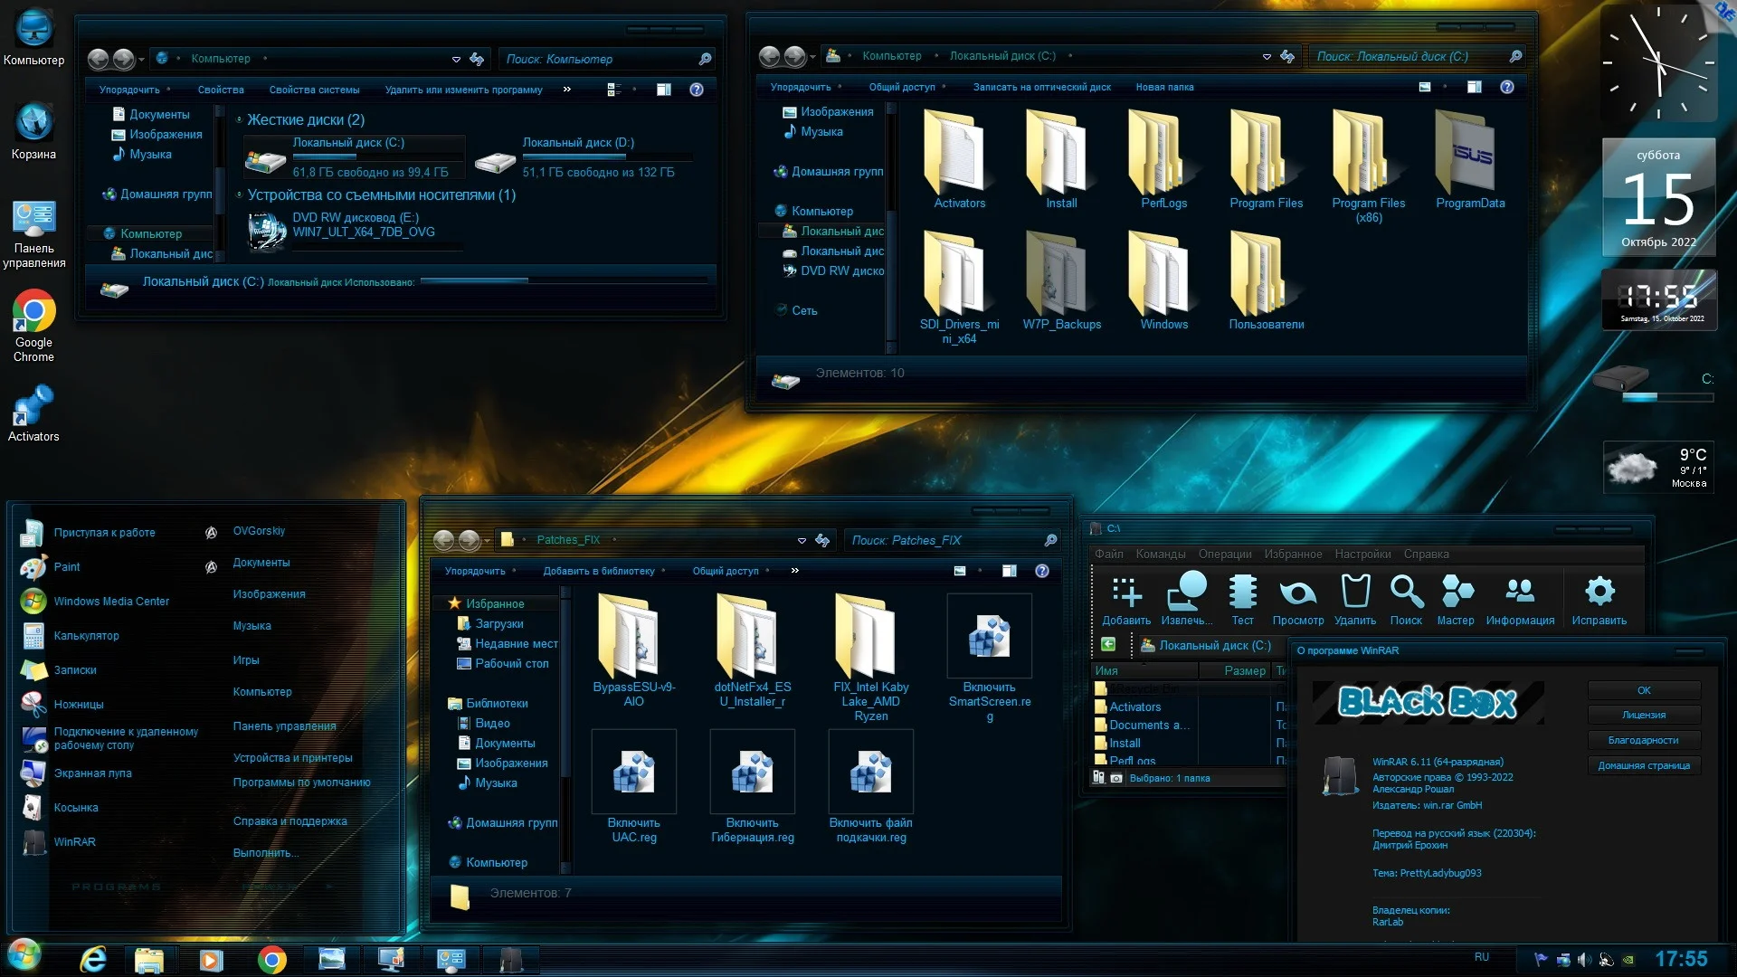Collapse the Жесткие диски (2) group
The width and height of the screenshot is (1737, 977).
click(239, 119)
